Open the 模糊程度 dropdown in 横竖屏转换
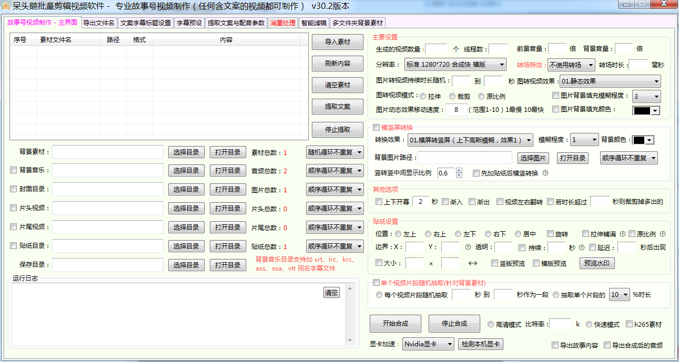The height and width of the screenshot is (362, 679). click(584, 140)
